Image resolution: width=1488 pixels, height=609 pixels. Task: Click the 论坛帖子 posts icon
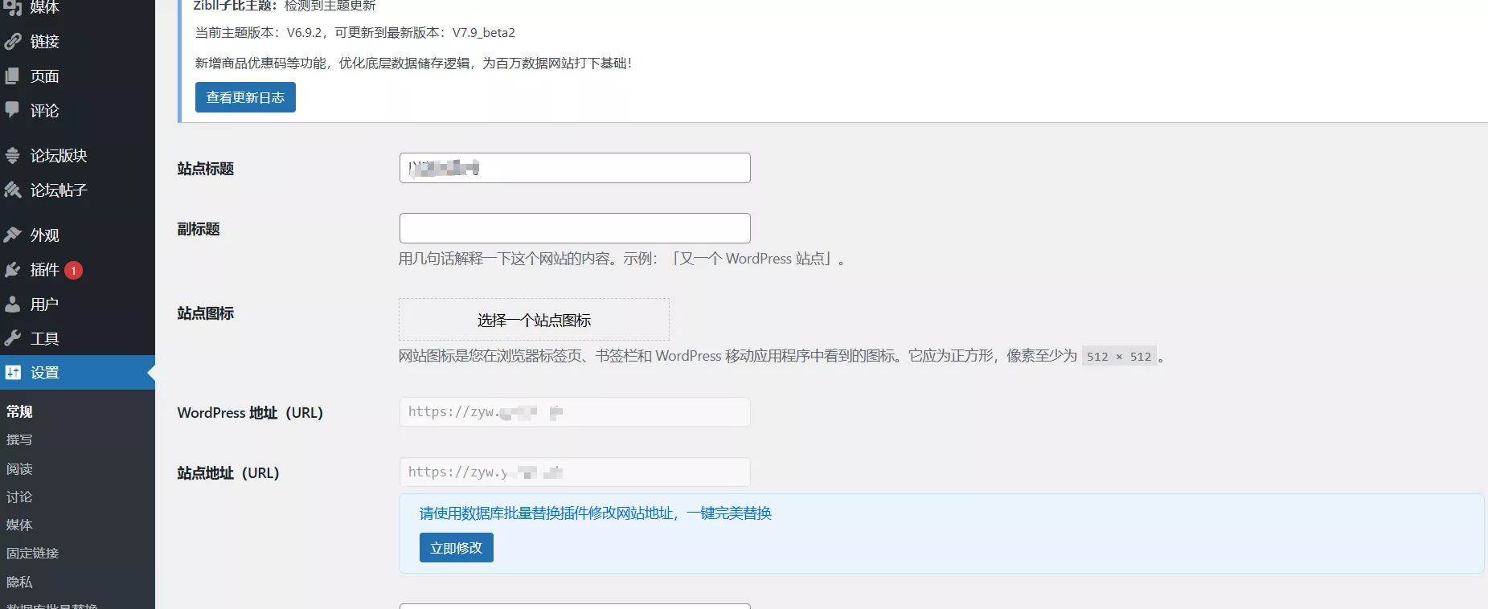13,190
